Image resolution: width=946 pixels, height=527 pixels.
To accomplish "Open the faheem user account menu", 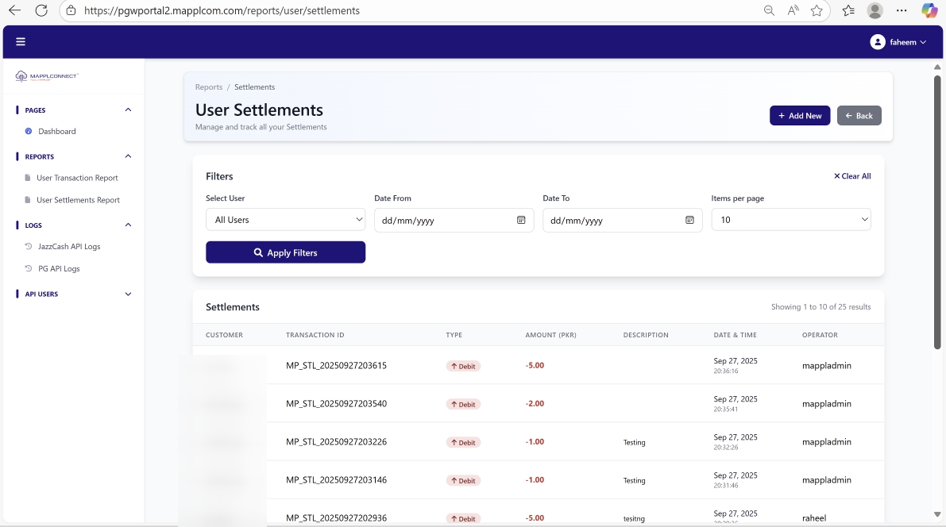I will 898,42.
